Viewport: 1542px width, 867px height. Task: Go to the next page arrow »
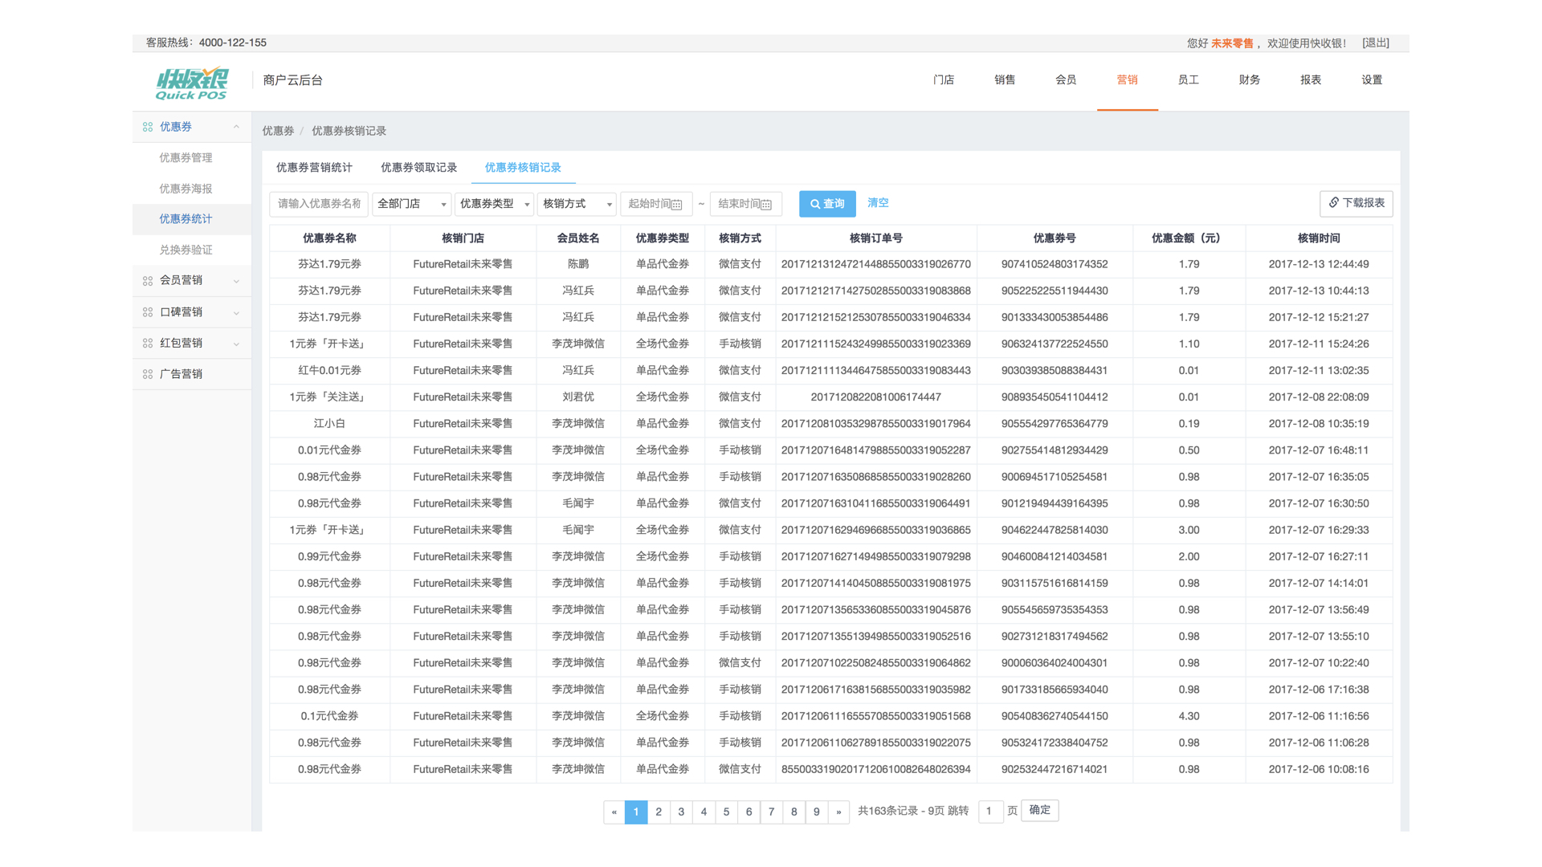838,812
